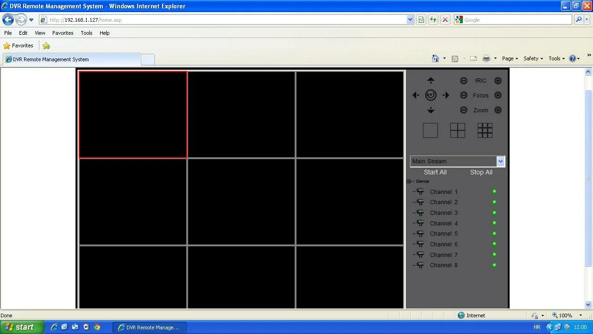Switch to single-view layout
Viewport: 593px width, 334px height.
(x=430, y=130)
